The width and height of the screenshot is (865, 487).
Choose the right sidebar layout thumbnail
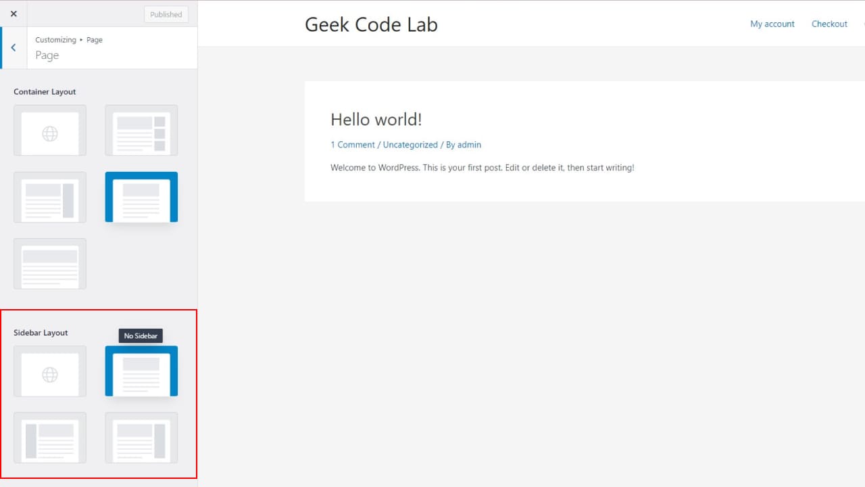141,438
